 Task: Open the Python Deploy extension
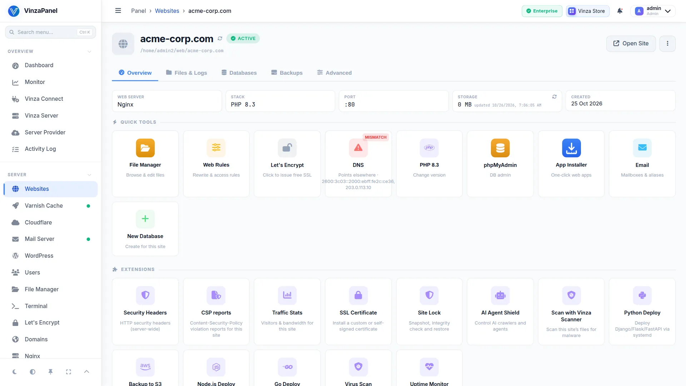click(x=642, y=312)
